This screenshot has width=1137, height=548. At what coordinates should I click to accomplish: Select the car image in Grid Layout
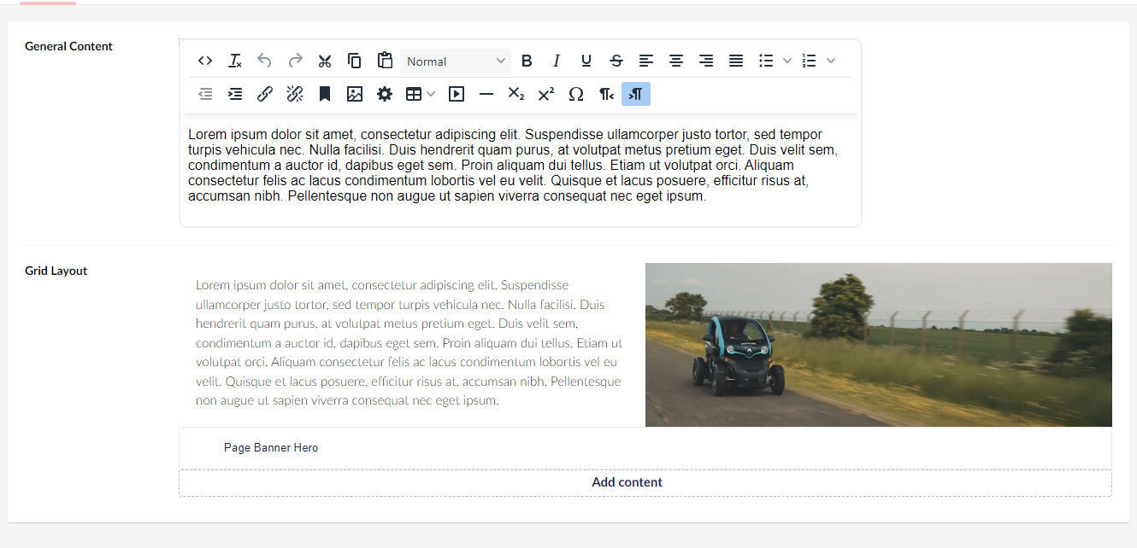879,344
